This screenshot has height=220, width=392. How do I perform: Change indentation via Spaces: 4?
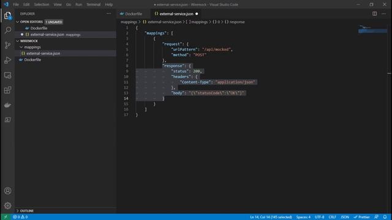pos(303,217)
